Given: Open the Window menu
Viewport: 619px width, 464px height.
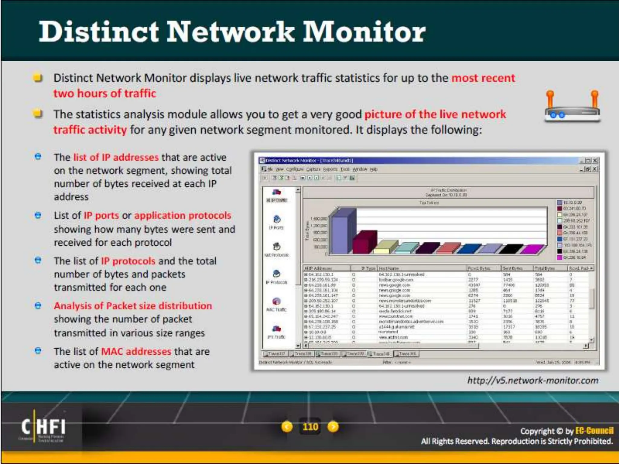Looking at the screenshot, I should [360, 169].
